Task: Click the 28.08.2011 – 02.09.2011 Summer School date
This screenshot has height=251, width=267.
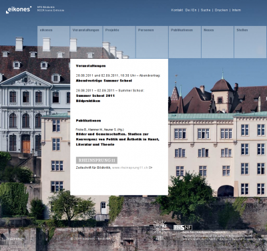Action: pos(110,91)
